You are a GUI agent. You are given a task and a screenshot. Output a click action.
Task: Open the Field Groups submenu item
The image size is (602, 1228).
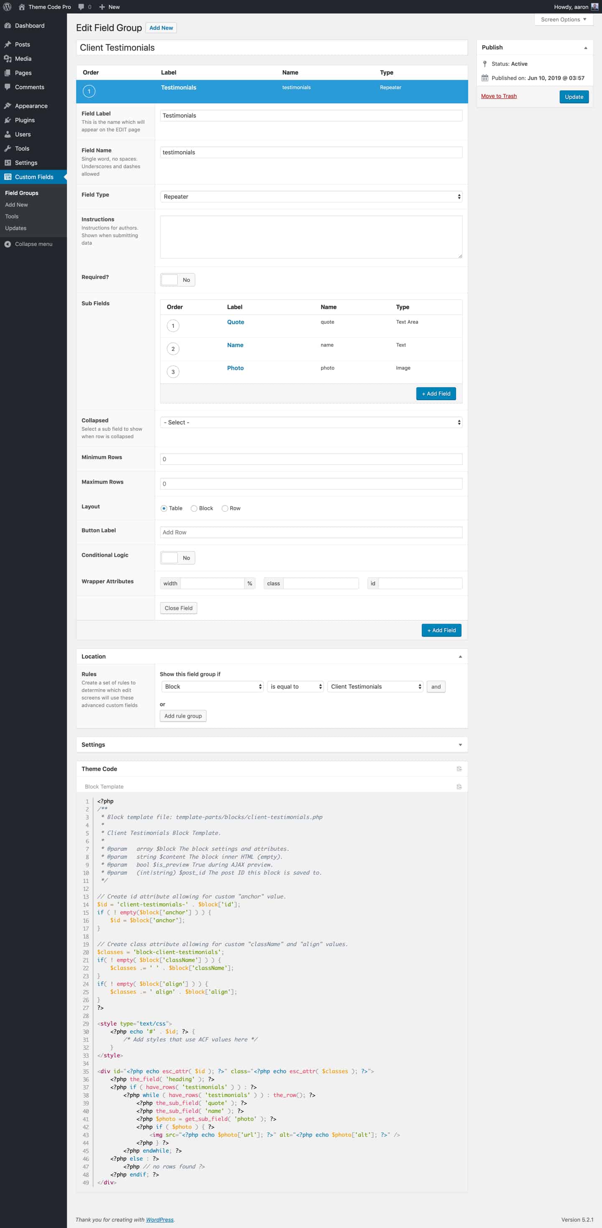21,193
